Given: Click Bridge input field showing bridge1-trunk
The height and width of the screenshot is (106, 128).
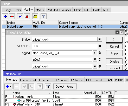Looking at the screenshot, I should [65, 40].
